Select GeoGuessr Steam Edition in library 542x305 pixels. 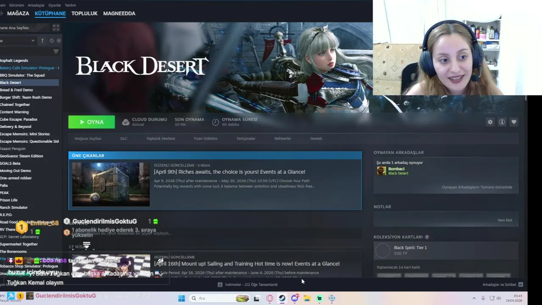(22, 156)
